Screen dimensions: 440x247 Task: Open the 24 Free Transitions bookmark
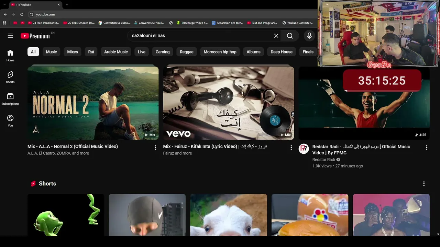[x=43, y=23]
